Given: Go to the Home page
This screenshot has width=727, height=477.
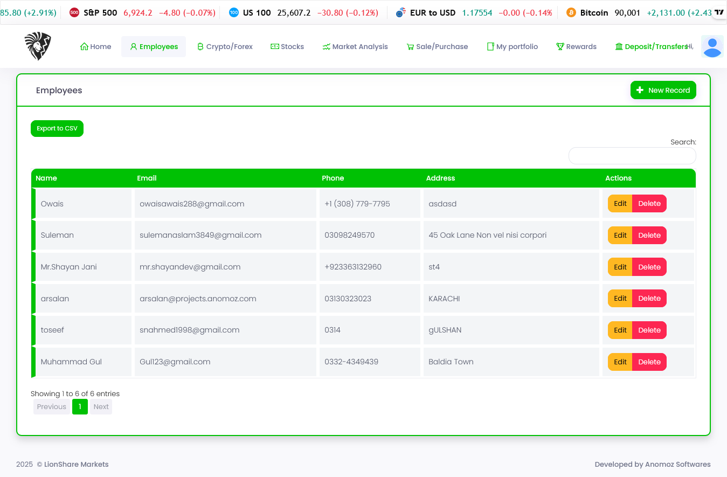Looking at the screenshot, I should pyautogui.click(x=95, y=47).
